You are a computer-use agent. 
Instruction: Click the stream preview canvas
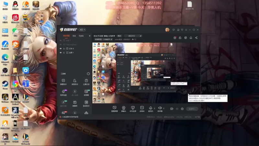point(146,73)
